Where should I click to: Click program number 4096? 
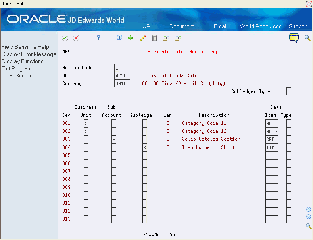coord(68,52)
